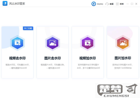Click the 客服 headset icon
The image size is (140, 98).
point(107,4)
